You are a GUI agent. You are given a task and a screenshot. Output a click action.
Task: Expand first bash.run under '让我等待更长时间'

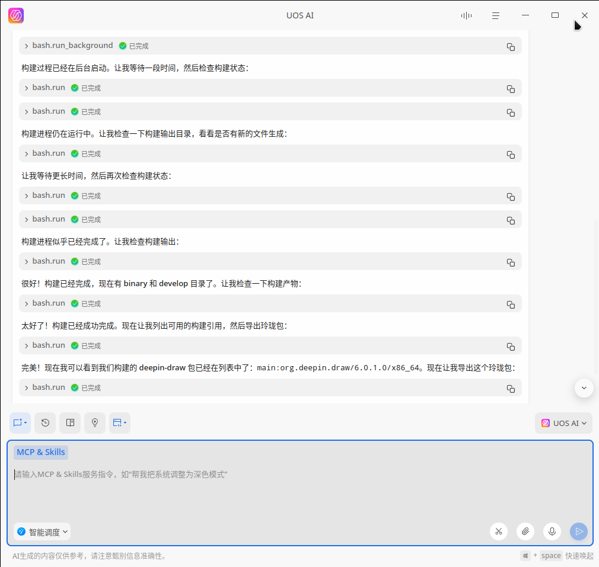coord(26,196)
